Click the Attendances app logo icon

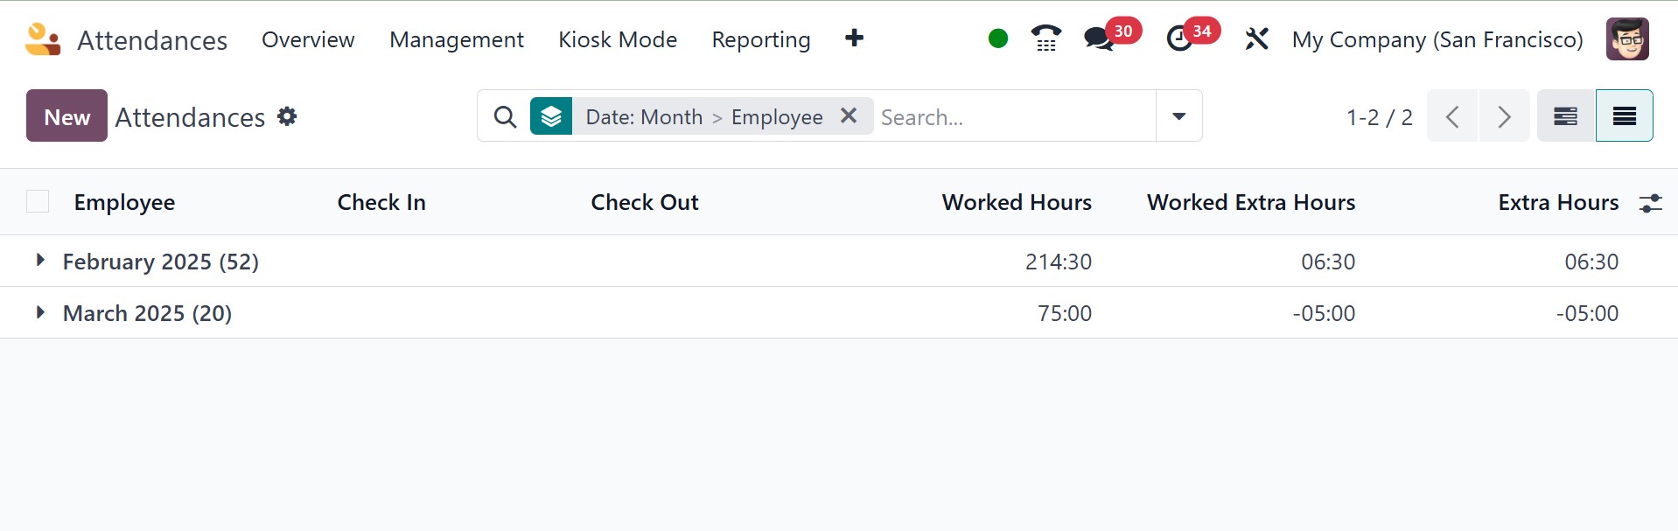[43, 39]
